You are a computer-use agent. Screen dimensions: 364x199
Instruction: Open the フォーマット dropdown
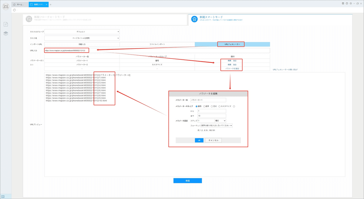217,125
